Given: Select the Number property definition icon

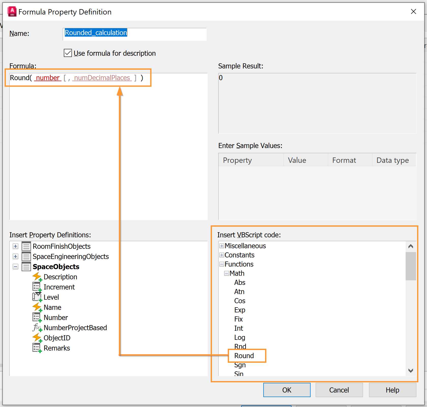Looking at the screenshot, I should (37, 317).
